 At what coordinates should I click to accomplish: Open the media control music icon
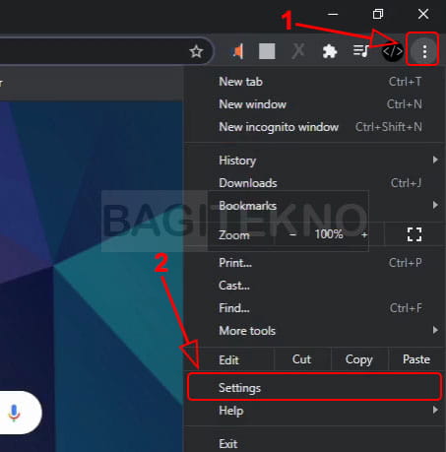[361, 51]
